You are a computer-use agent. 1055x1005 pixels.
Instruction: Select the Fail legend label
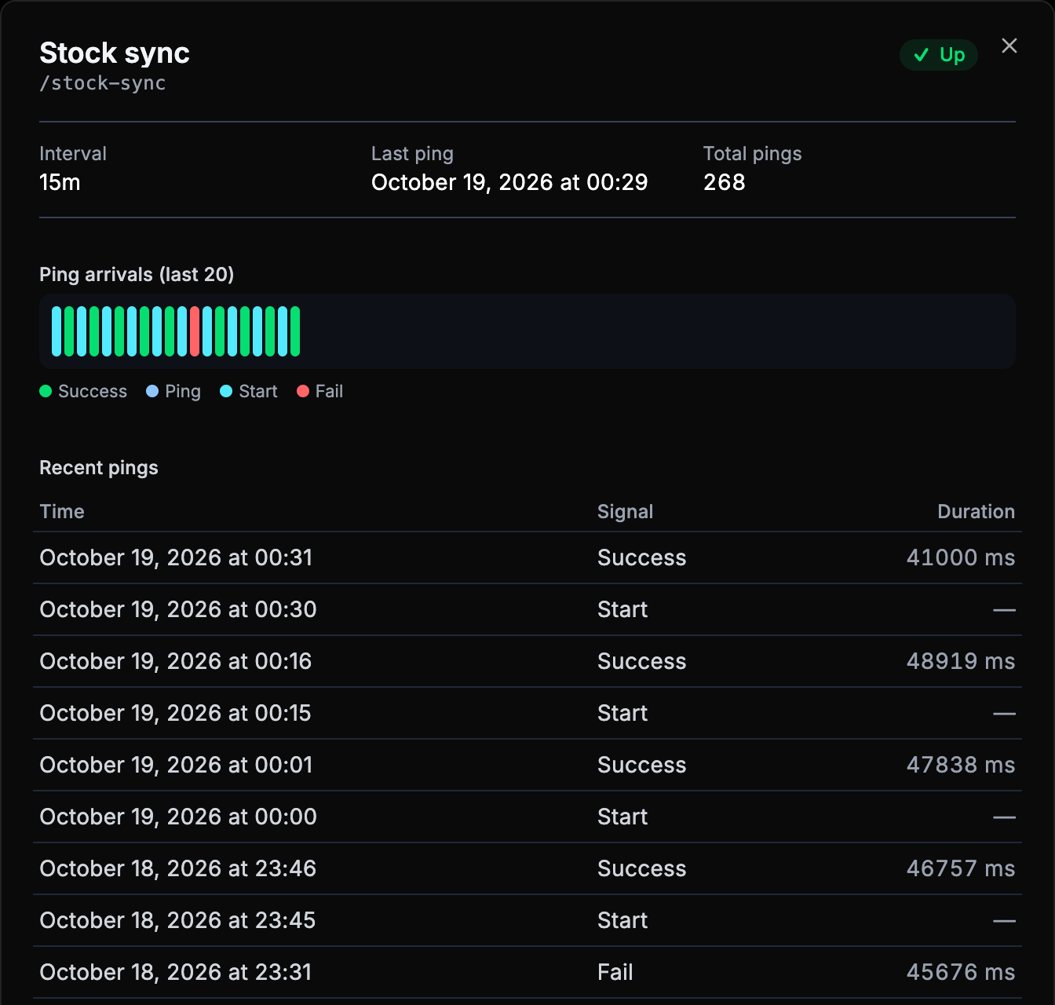tap(329, 391)
